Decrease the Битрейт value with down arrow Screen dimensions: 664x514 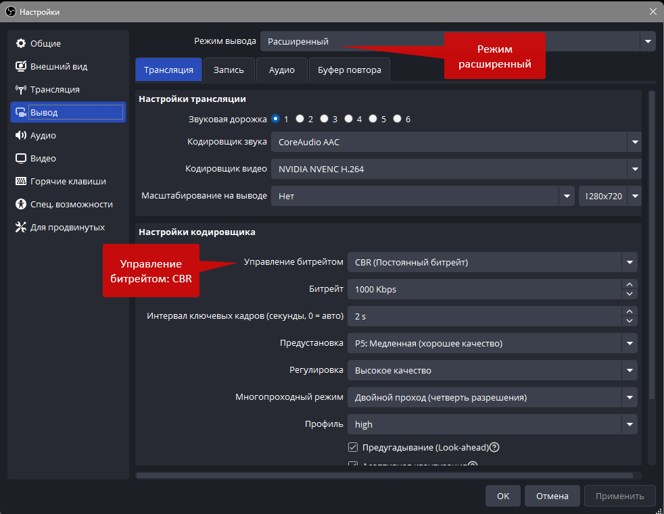pyautogui.click(x=630, y=294)
